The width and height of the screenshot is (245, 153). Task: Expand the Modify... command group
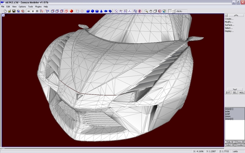coord(229,22)
